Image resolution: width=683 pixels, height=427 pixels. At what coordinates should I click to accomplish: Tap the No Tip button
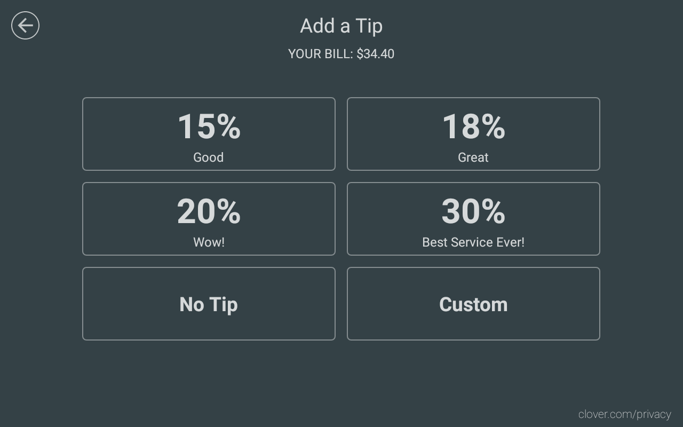click(x=209, y=303)
